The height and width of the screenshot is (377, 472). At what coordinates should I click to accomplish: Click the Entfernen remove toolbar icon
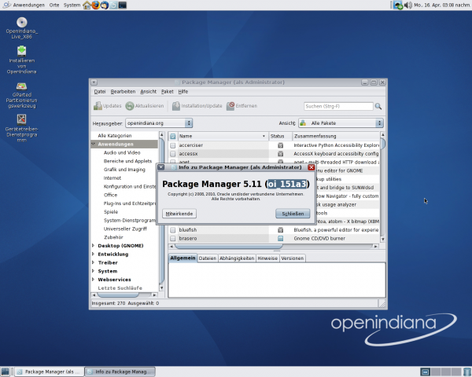(x=230, y=106)
